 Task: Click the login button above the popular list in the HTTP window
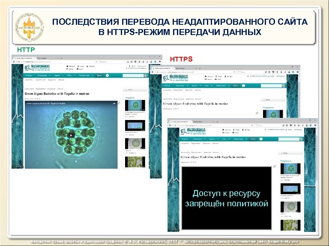click(135, 90)
